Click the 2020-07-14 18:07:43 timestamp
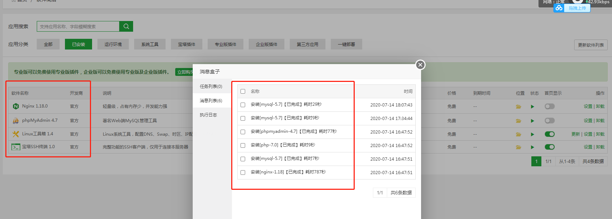Viewport: 612px width, 219px height. 391,105
